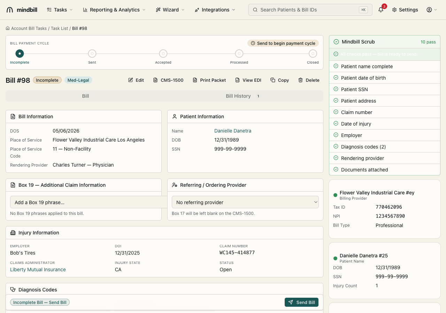Expand the Tasks dropdown chevron
446x313 pixels.
click(71, 10)
